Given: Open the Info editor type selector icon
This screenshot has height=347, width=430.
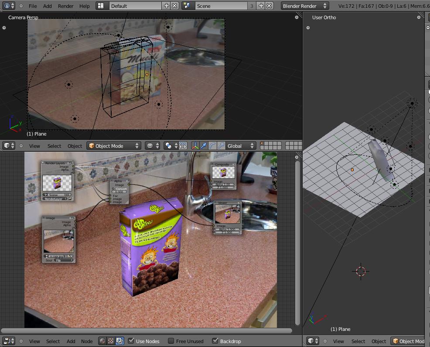Looking at the screenshot, I should coord(9,6).
